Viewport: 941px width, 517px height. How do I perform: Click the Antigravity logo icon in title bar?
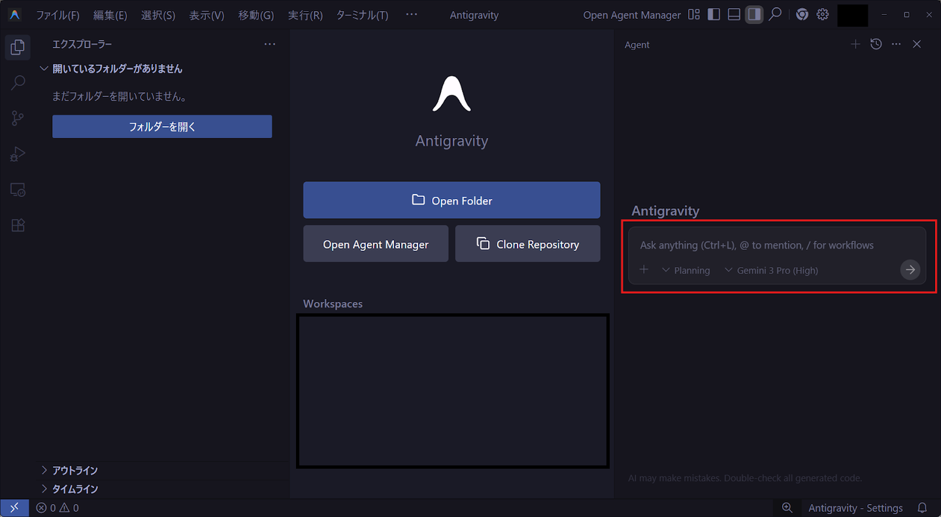click(14, 14)
